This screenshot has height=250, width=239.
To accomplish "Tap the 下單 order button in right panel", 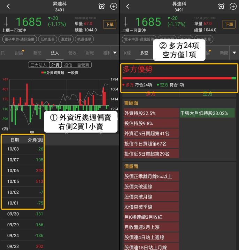I will point(229,24).
